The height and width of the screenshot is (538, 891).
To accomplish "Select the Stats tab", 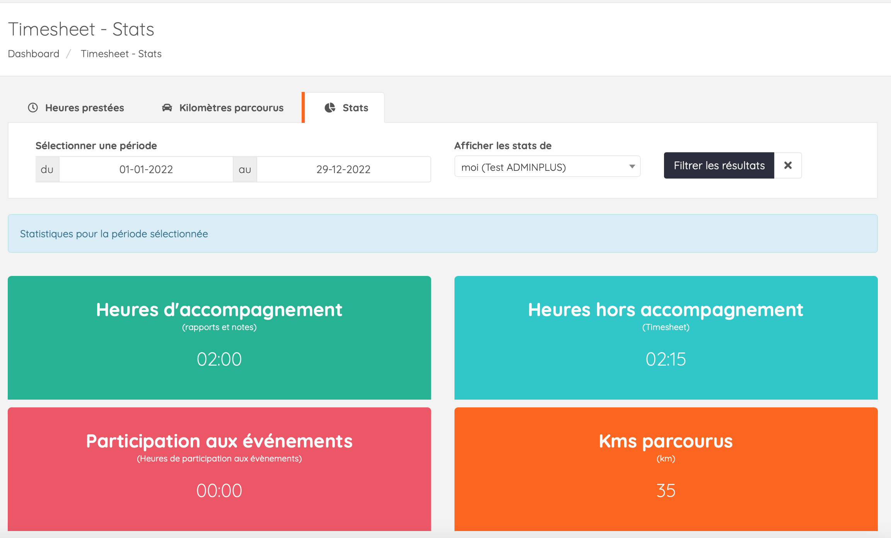I will pyautogui.click(x=344, y=108).
